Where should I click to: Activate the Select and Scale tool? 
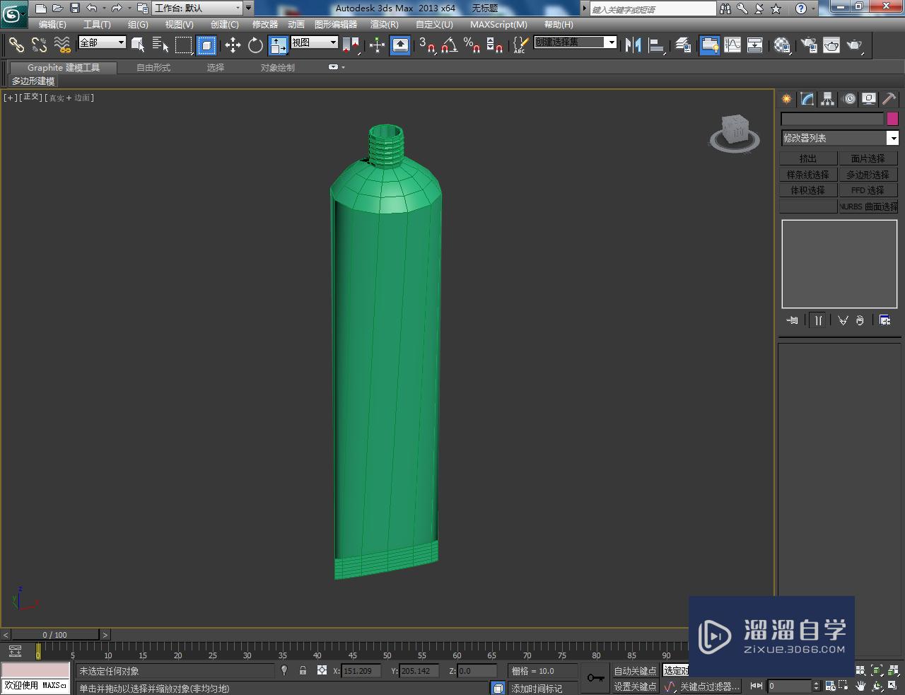(x=278, y=45)
